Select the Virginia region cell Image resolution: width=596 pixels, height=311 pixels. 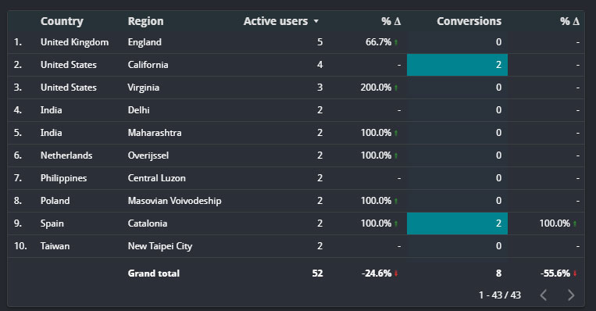coord(143,88)
